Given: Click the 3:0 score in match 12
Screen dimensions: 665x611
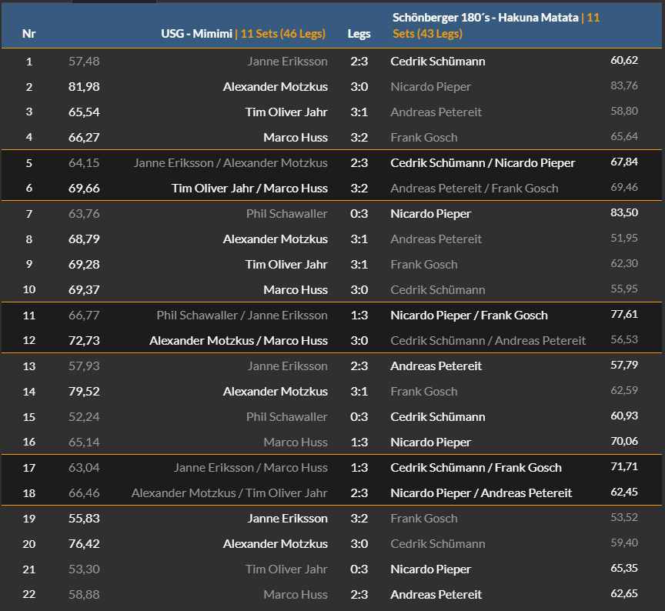Looking at the screenshot, I should (359, 340).
